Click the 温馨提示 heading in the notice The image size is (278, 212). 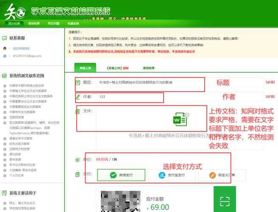point(75,32)
